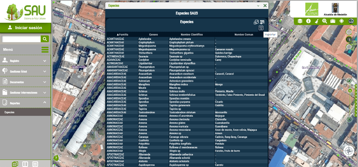Toggle the column visibility eye icon

pos(262,22)
